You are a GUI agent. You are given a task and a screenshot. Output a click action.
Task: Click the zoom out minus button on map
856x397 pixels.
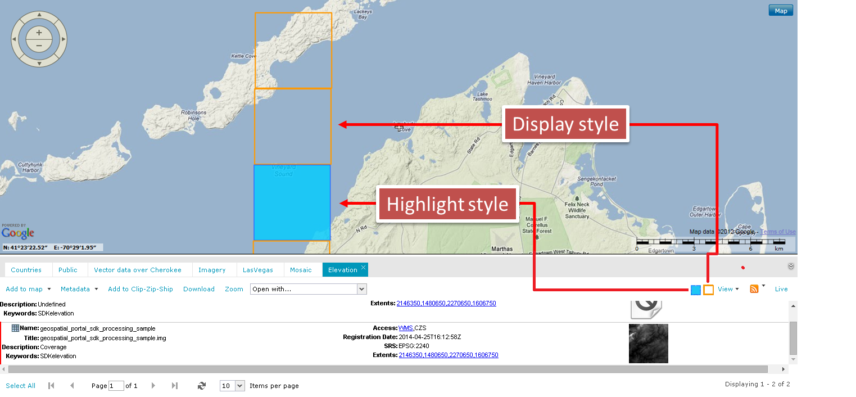(39, 45)
